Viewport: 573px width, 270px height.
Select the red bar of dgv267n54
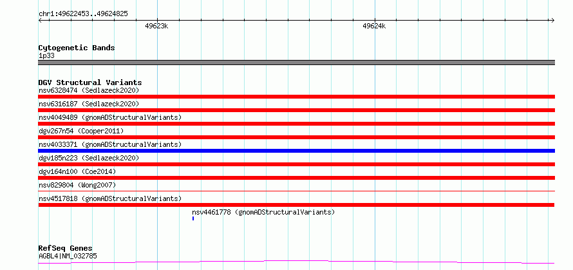point(296,137)
